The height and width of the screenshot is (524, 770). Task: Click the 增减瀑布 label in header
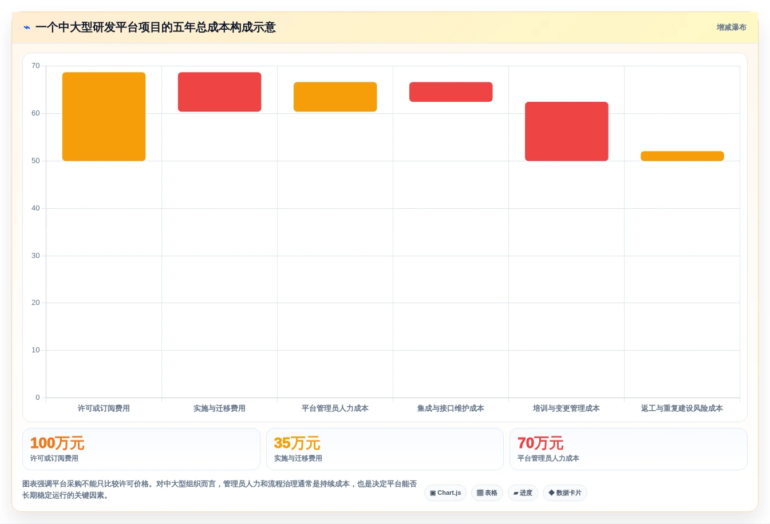point(731,27)
